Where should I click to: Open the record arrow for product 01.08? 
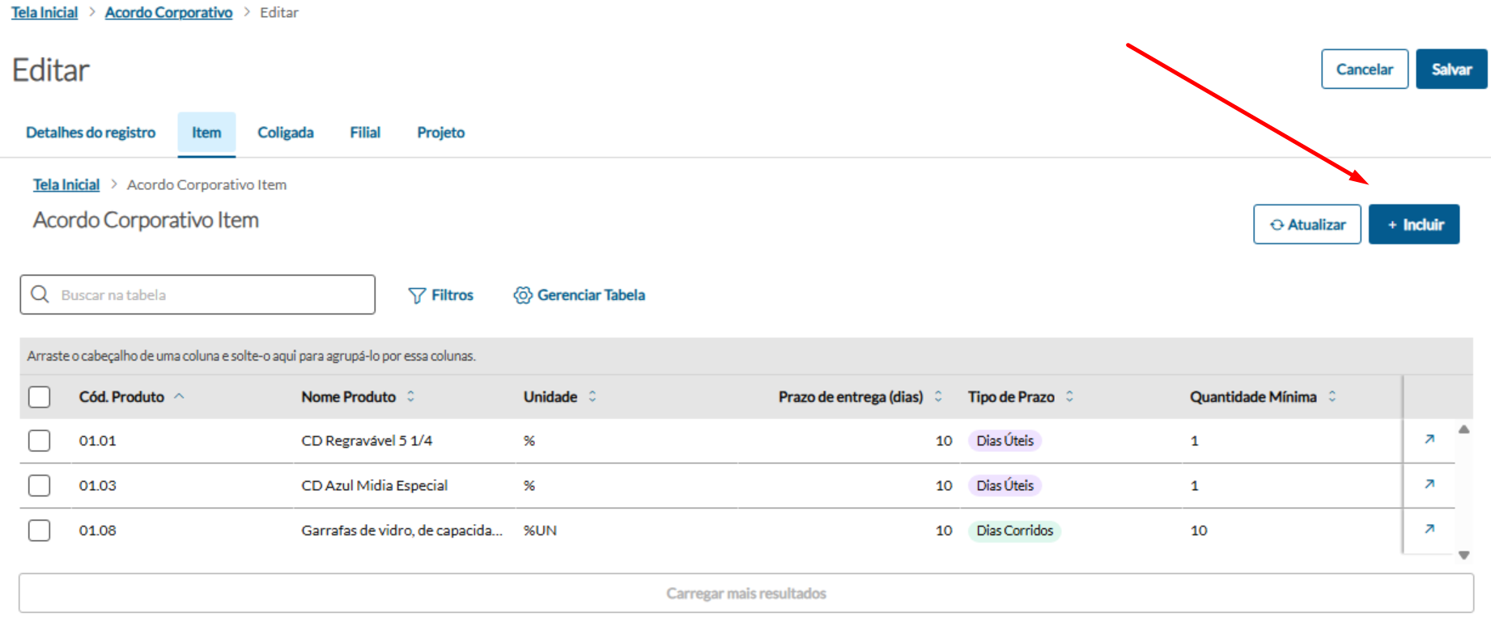[x=1429, y=529]
